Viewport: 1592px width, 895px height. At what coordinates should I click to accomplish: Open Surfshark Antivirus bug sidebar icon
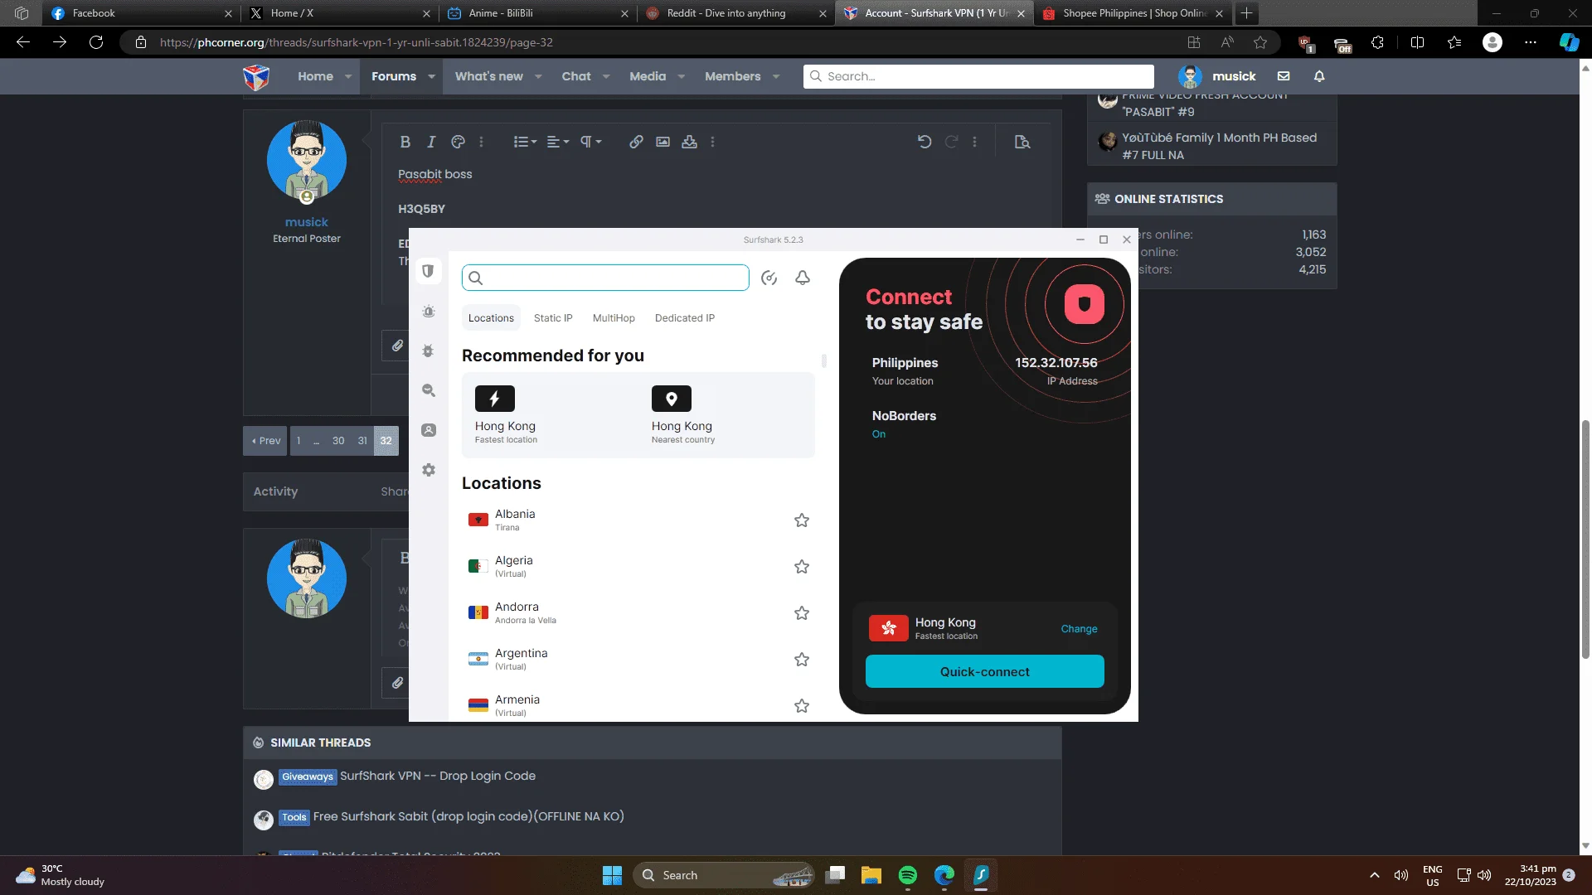(428, 351)
